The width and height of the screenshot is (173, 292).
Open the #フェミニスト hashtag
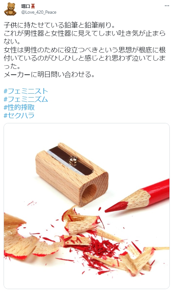click(26, 91)
